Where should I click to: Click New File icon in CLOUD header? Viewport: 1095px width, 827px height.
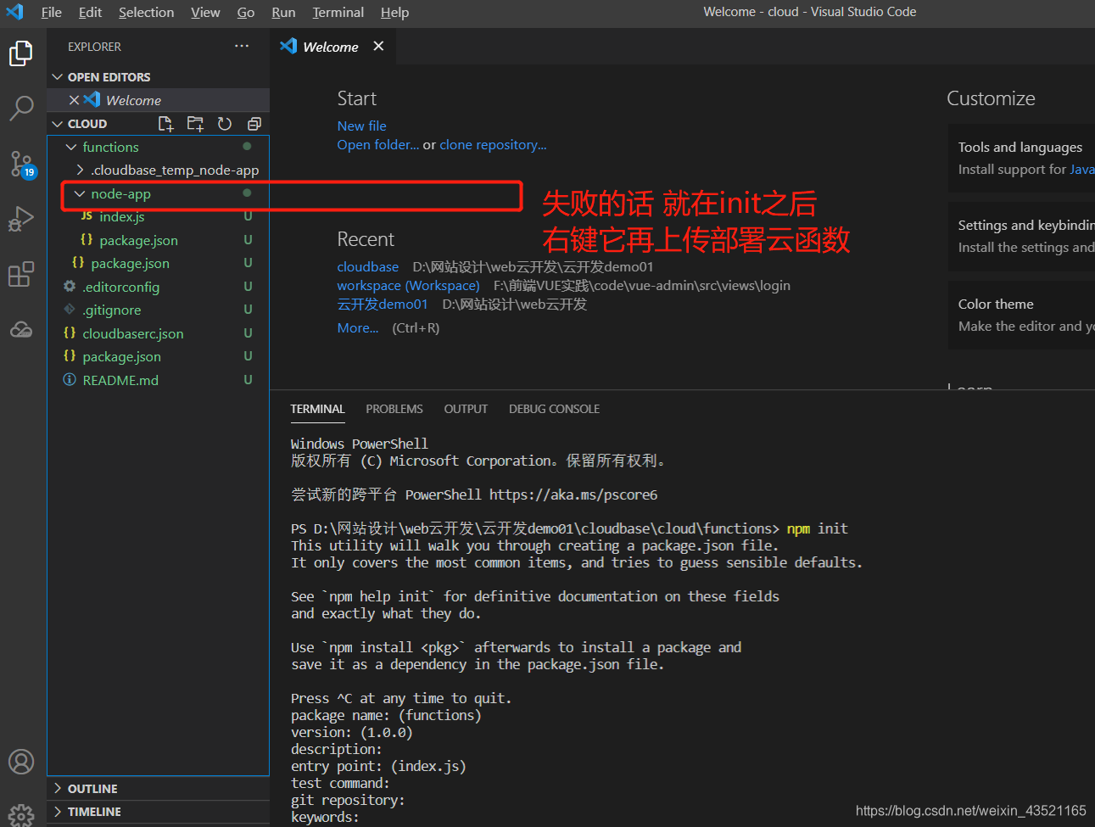(x=165, y=124)
